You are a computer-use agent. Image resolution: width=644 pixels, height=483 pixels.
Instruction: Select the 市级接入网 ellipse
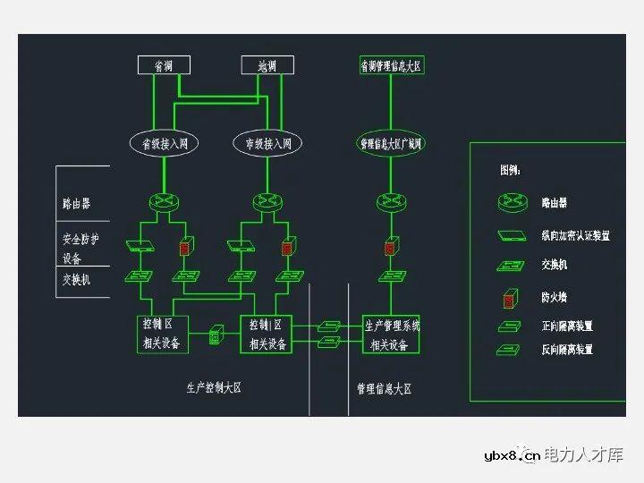(x=267, y=143)
